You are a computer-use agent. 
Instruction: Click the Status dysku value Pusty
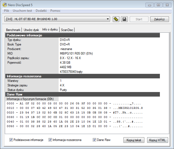(63, 90)
